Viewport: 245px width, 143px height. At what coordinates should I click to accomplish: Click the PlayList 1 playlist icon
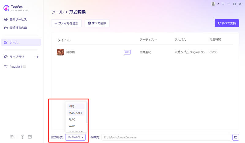pyautogui.click(x=6, y=67)
